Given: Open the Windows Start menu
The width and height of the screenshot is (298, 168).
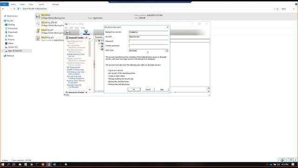Looking at the screenshot, I should [3, 164].
